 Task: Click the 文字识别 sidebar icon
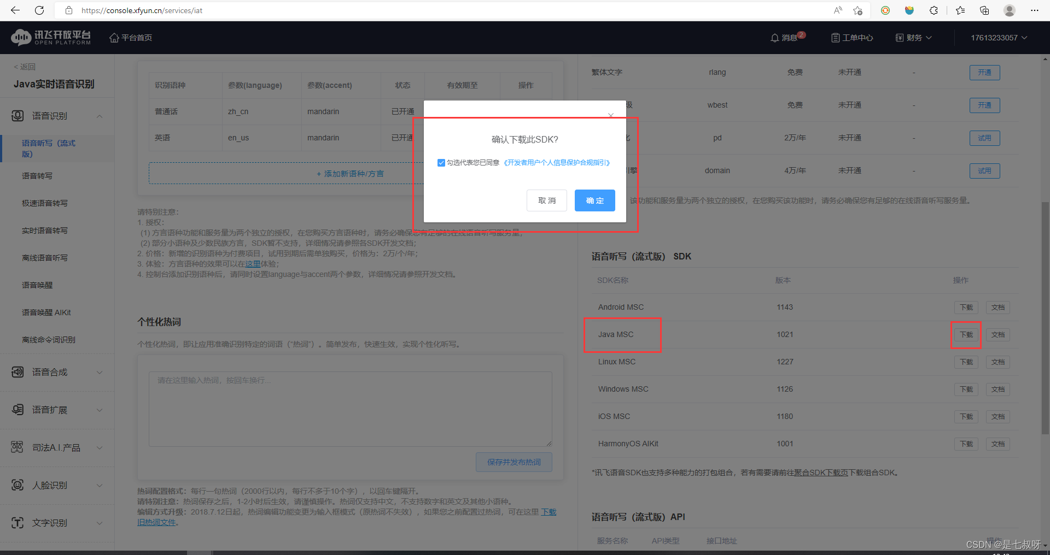17,523
